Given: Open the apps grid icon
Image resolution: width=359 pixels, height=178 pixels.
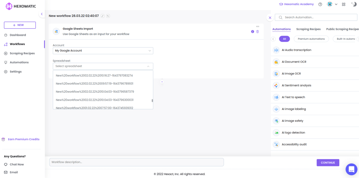Looking at the screenshot, I should (x=344, y=4).
